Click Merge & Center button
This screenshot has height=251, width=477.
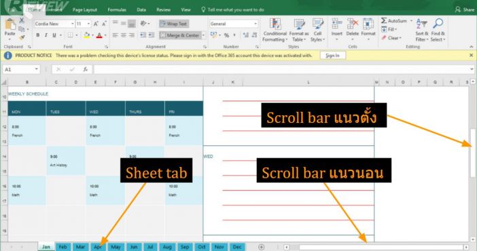click(180, 35)
